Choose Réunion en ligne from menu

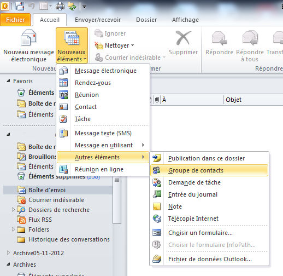103,169
